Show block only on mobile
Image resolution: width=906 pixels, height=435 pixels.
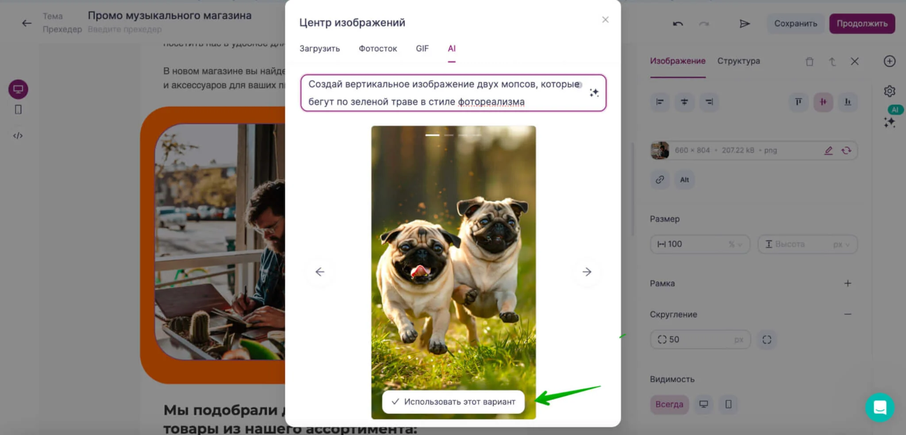[x=728, y=404]
